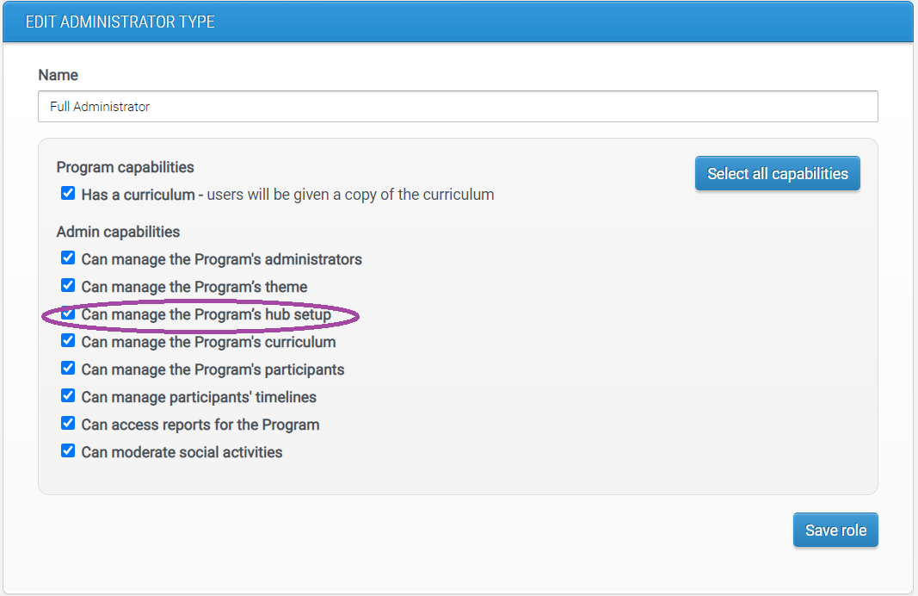Click the 'Can manage the Program's administrators' label

pos(221,259)
